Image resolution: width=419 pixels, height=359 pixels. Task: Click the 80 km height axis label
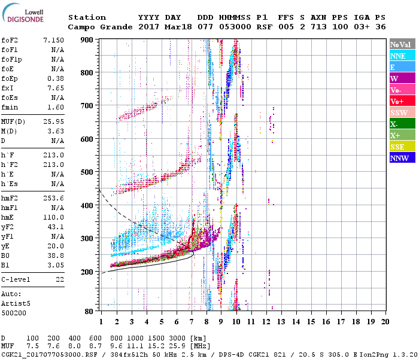[89, 312]
